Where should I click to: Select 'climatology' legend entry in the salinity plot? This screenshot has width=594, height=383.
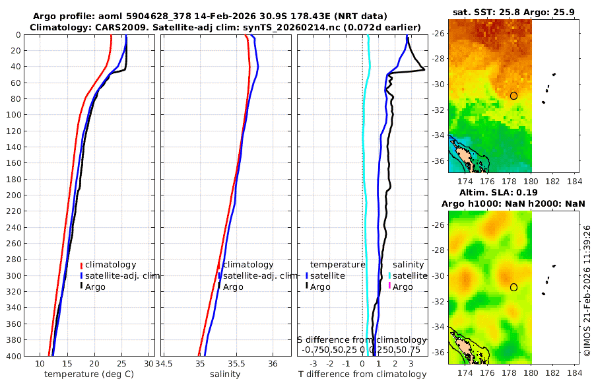[x=246, y=265]
